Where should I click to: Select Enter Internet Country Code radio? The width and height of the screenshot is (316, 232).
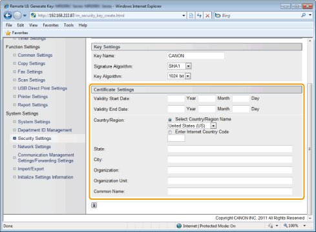[170, 132]
